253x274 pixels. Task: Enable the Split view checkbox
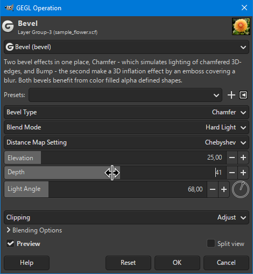click(211, 243)
